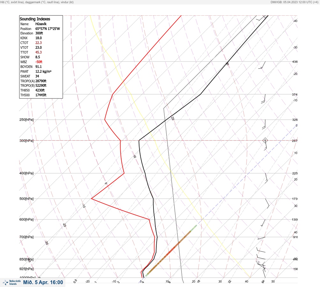Click the VTOT value '23.0'
The width and height of the screenshot is (320, 287).
(x=38, y=48)
